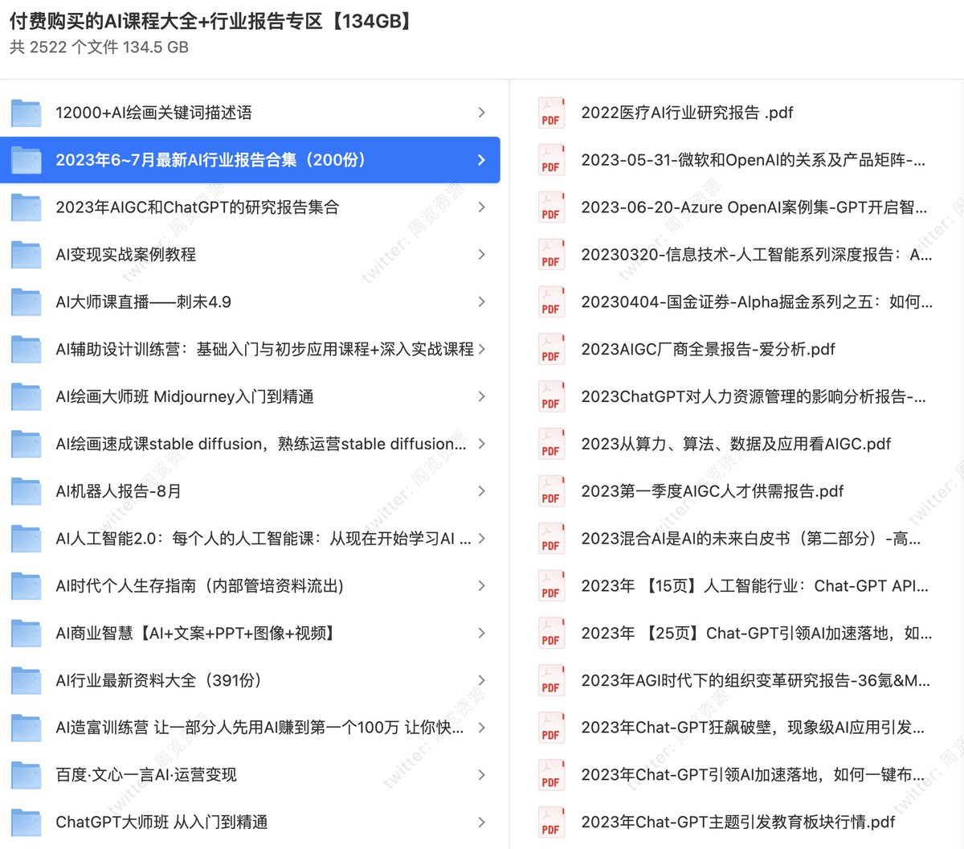Expand AI人工智能2.0 folder chevron
964x849 pixels.
coord(481,539)
